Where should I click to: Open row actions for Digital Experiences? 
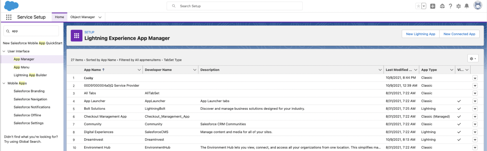[x=475, y=132]
